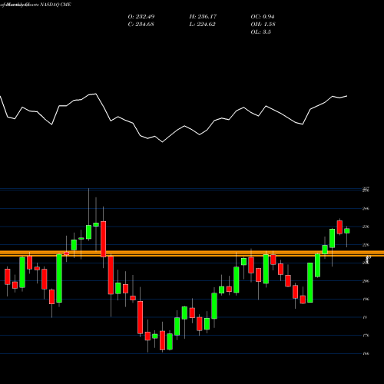Select the 246 price axis label
384x384 pixels.
click(366, 209)
